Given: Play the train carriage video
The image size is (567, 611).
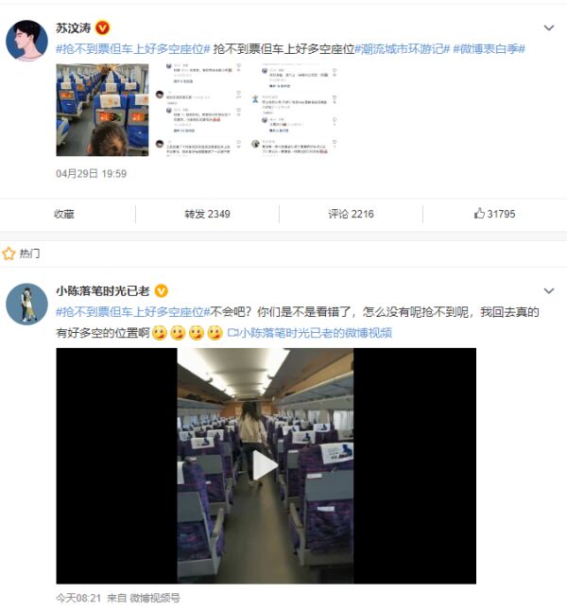Looking at the screenshot, I should click(x=266, y=465).
